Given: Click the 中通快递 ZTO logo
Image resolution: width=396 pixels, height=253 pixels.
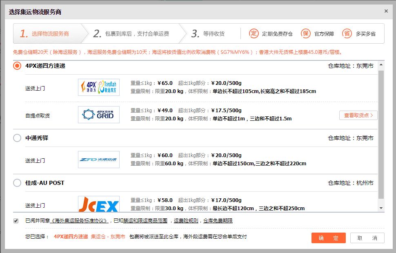Looking at the screenshot, I should point(98,159).
